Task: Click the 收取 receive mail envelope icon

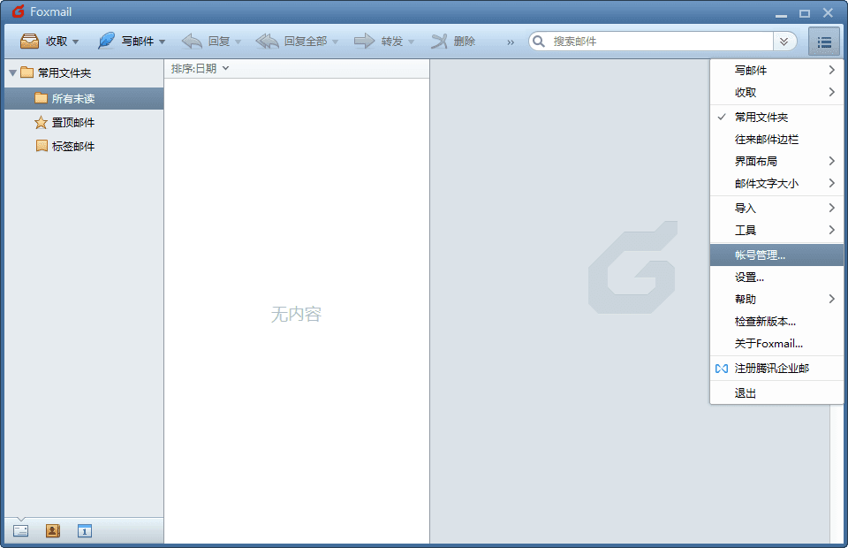Action: click(30, 42)
